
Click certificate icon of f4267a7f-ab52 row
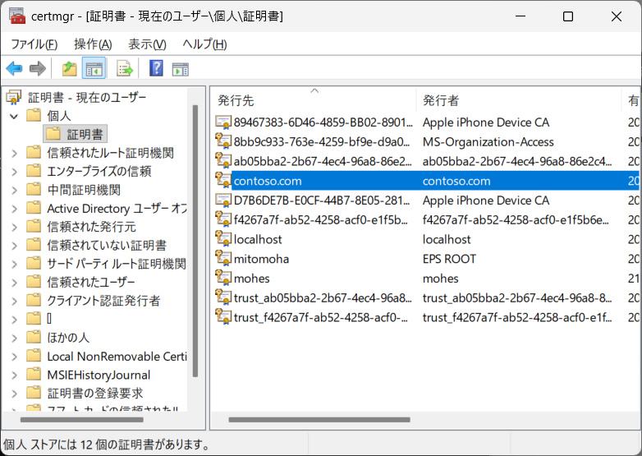click(x=223, y=219)
